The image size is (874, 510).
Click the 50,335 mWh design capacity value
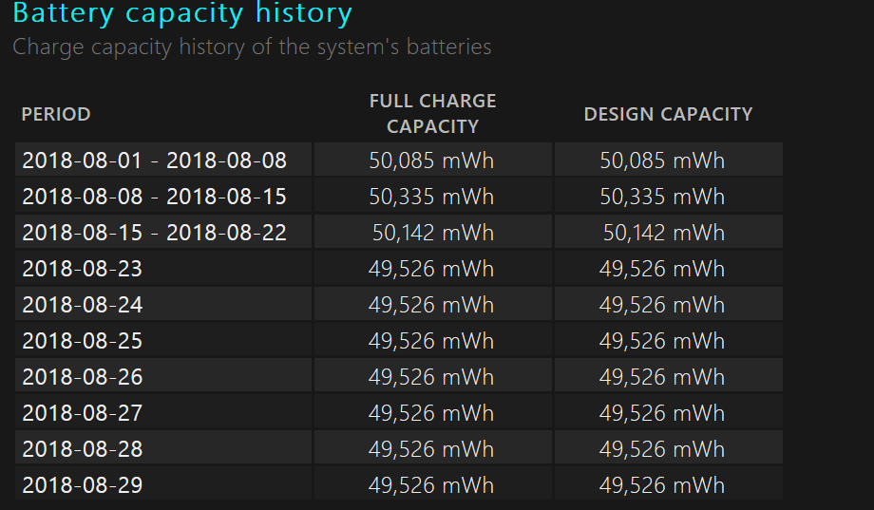(x=662, y=197)
